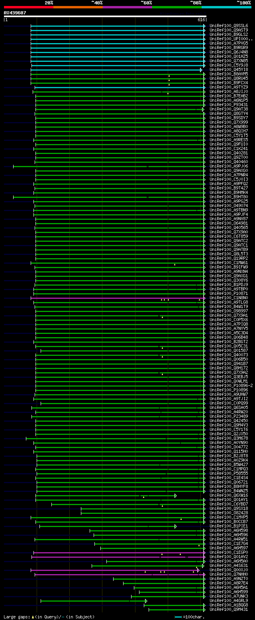Select hit label UniRef100_P23489
Image resolution: width=255 pixels, height=620 pixels.
pyautogui.click(x=229, y=417)
